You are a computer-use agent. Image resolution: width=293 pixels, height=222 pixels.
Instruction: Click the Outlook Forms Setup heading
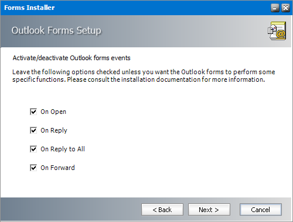(x=56, y=30)
